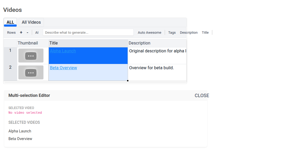Image resolution: width=298 pixels, height=154 pixels.
Task: Click the SELECTED VIDEOS label
Action: tap(24, 122)
